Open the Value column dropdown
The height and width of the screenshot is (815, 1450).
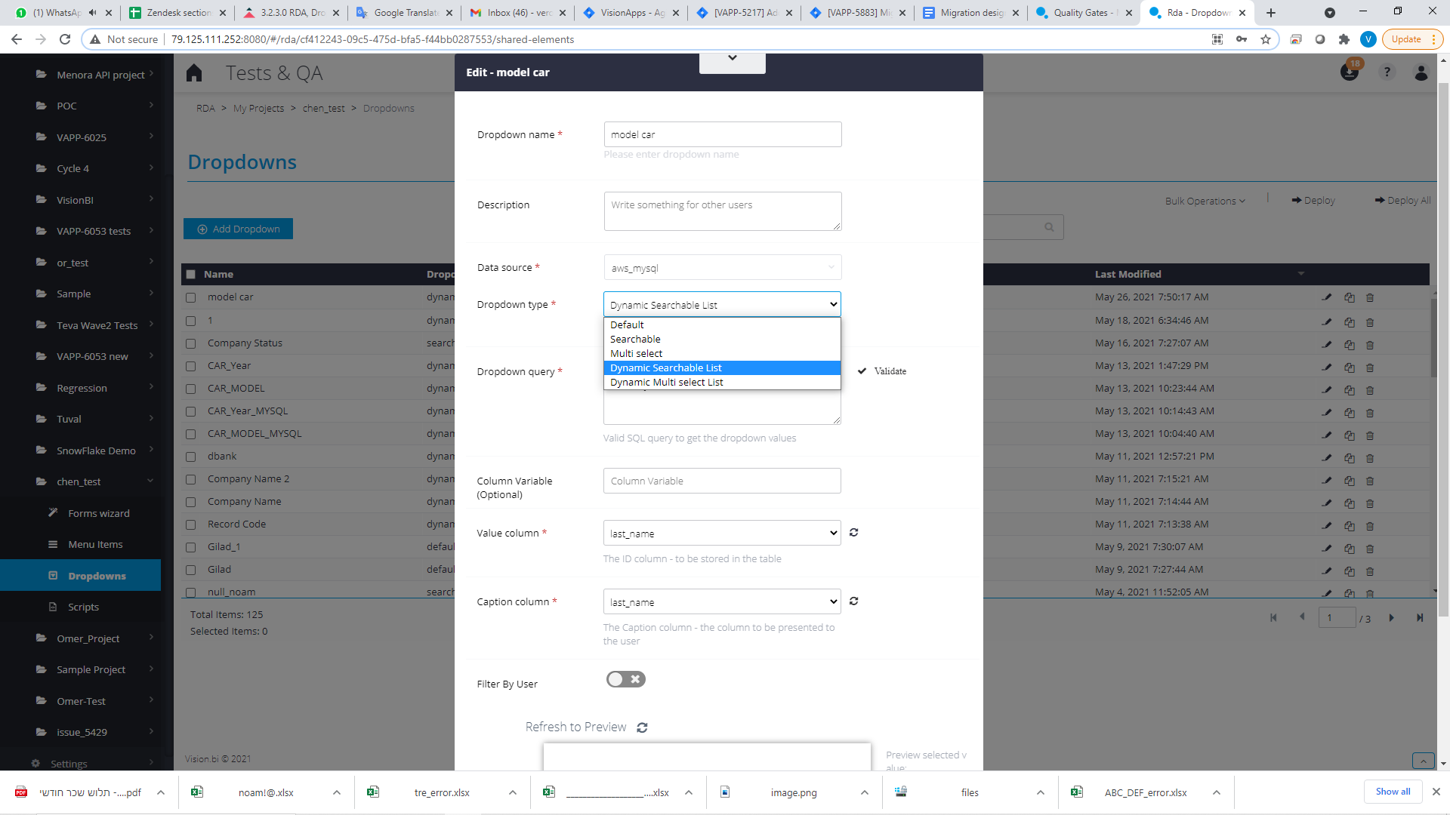click(722, 533)
